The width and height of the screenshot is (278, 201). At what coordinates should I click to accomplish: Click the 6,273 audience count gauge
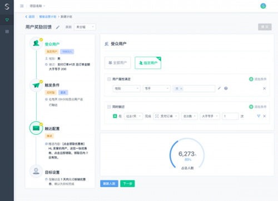tap(187, 154)
